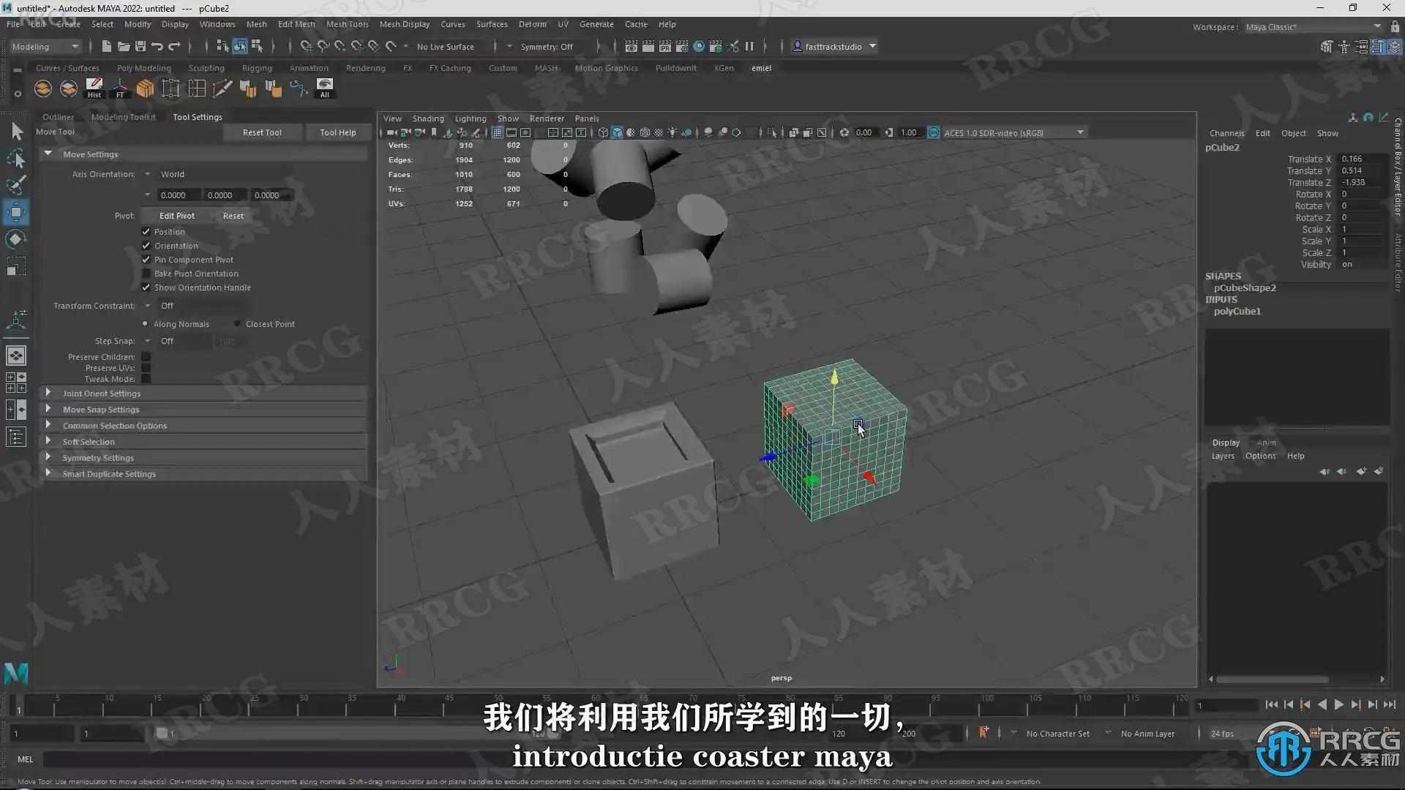1405x790 pixels.
Task: Click the Translate X value field
Action: click(1363, 159)
